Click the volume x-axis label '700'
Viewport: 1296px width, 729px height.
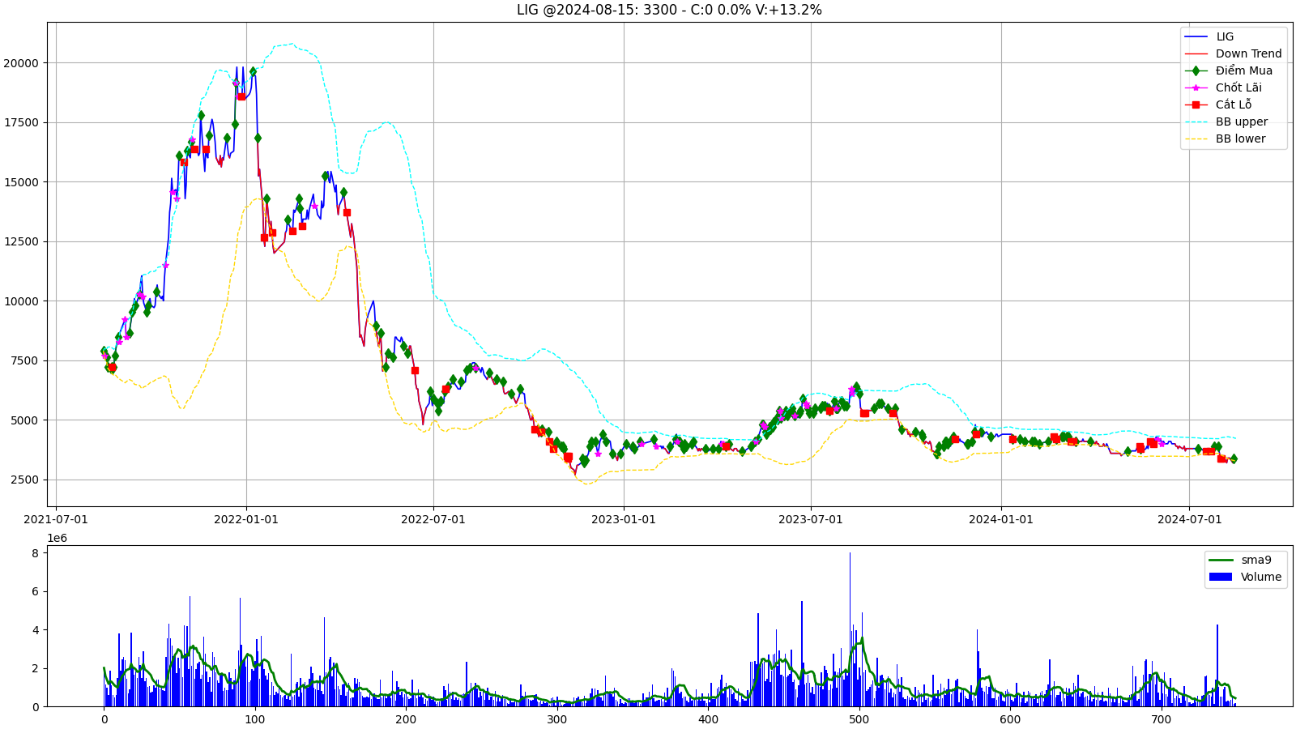pos(1162,719)
